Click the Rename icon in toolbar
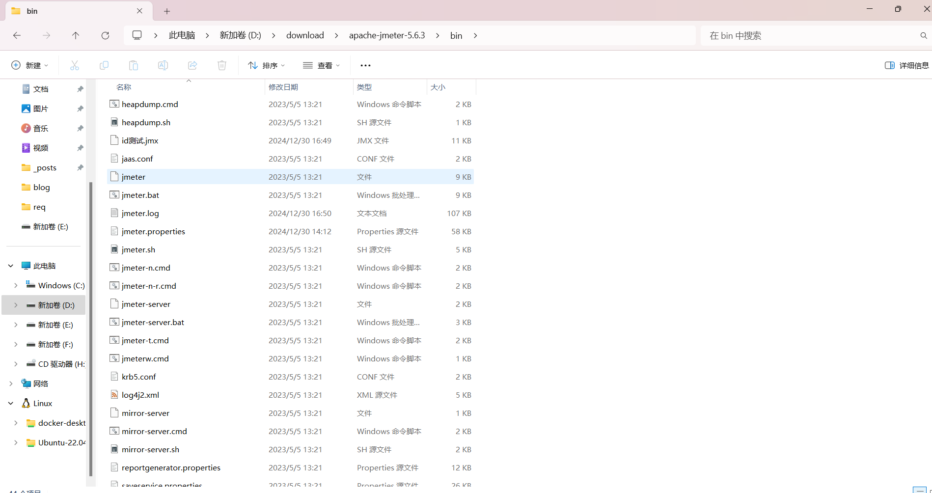 [x=163, y=65]
